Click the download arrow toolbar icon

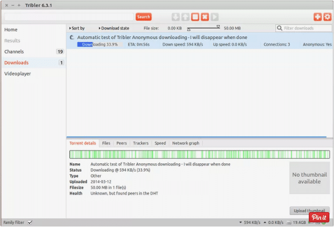[x=176, y=17]
